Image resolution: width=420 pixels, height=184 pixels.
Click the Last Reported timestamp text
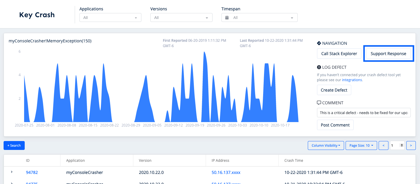click(271, 43)
